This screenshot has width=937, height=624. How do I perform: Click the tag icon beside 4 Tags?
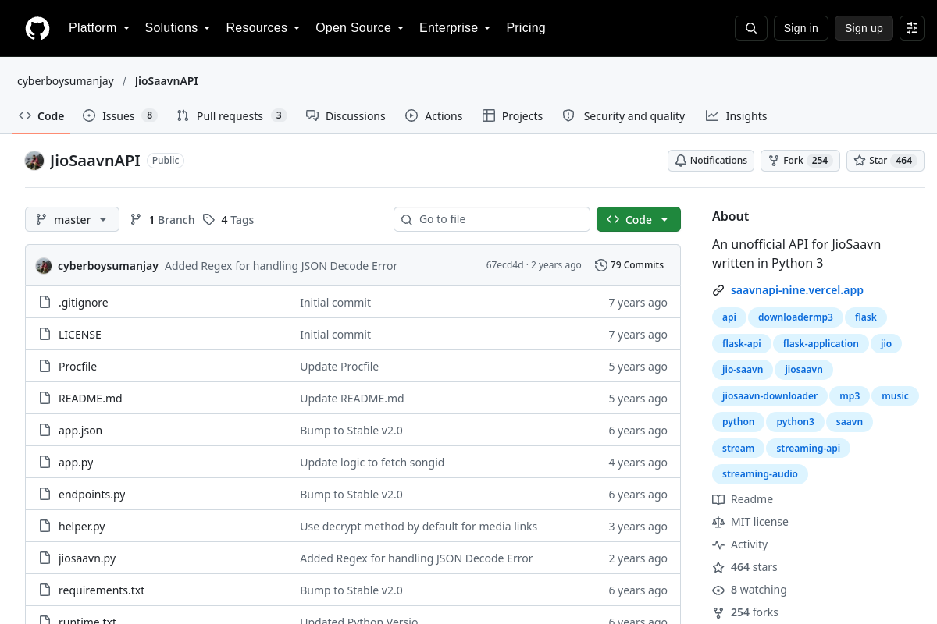[208, 220]
